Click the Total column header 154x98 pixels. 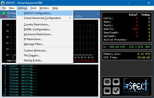click(133, 15)
